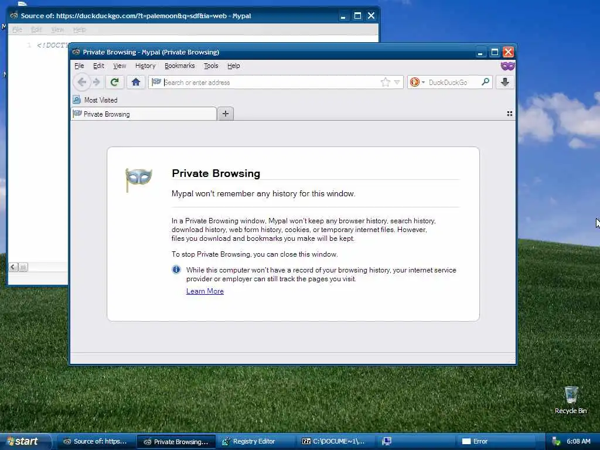Open the Help menu in Private Browsing window
This screenshot has width=600, height=450.
point(233,66)
